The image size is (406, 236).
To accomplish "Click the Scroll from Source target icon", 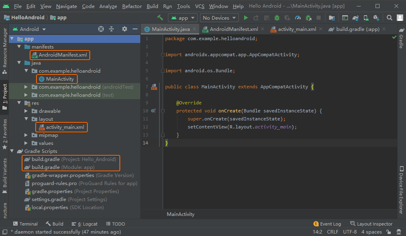I will point(101,29).
